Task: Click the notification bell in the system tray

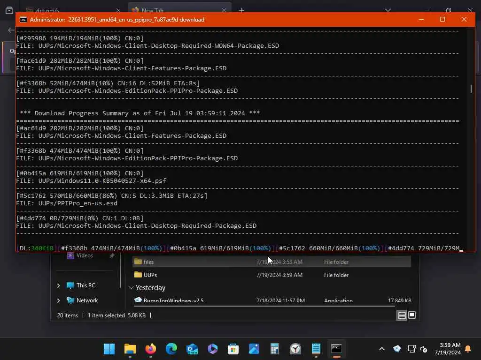Action: [468, 349]
